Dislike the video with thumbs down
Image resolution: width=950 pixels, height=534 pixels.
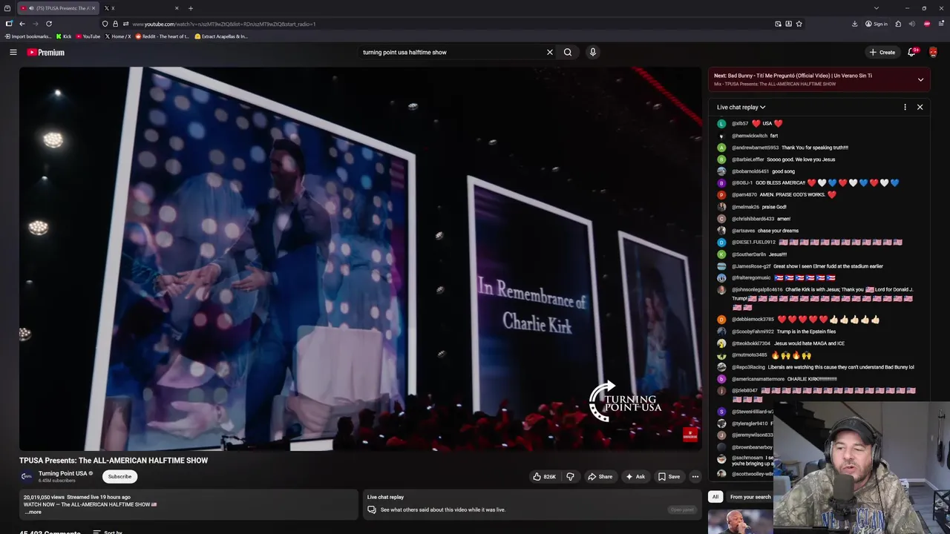[570, 477]
